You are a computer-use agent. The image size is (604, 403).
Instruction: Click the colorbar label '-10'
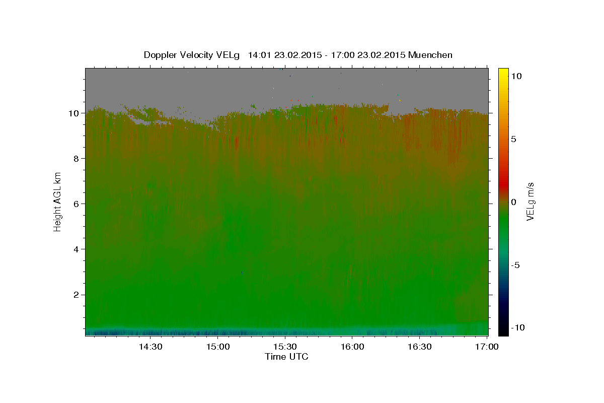(x=517, y=328)
